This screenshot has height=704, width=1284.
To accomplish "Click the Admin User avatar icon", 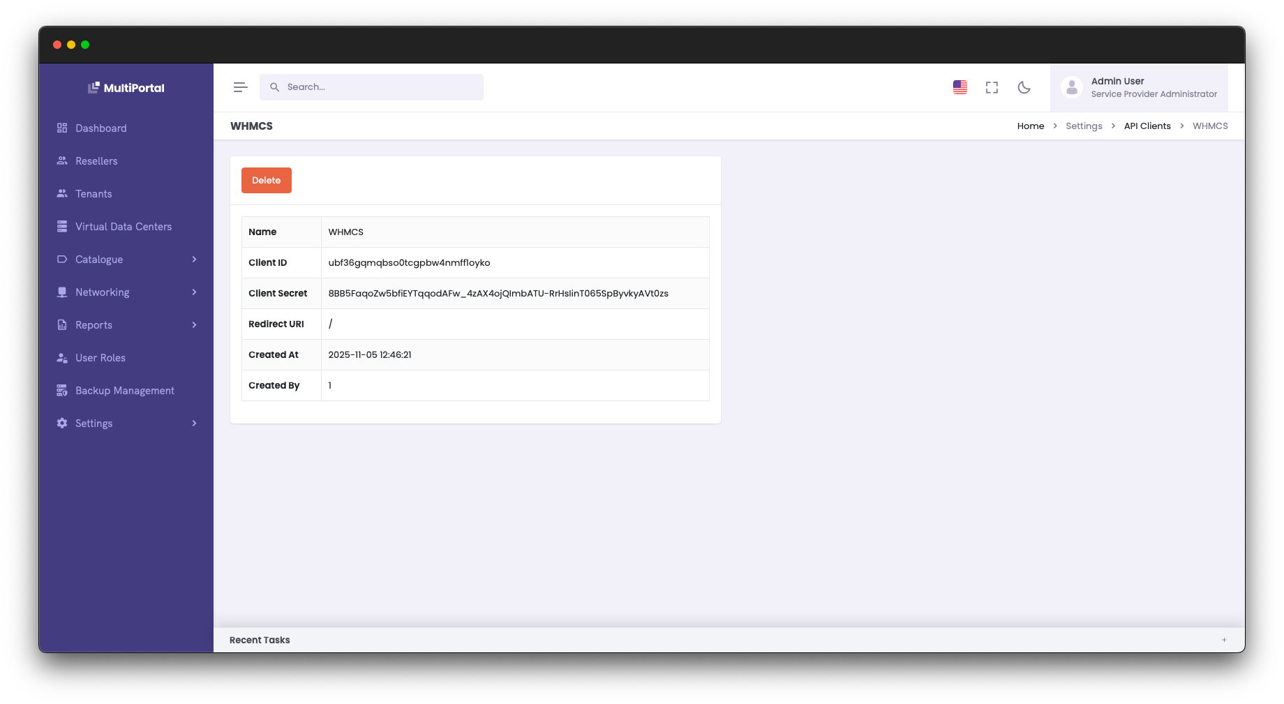I will point(1072,87).
